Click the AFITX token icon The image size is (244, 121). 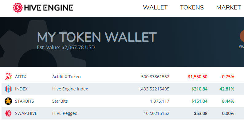point(8,77)
